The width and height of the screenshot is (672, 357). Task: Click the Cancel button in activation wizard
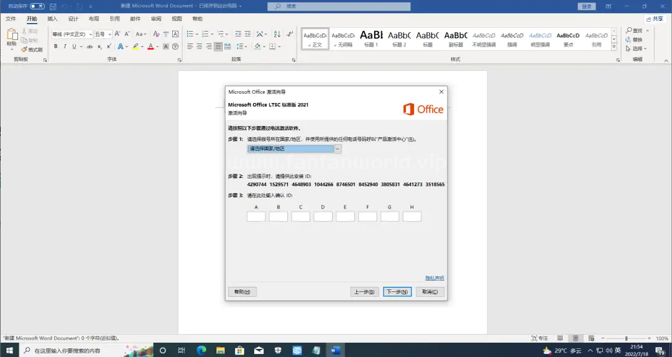click(430, 292)
